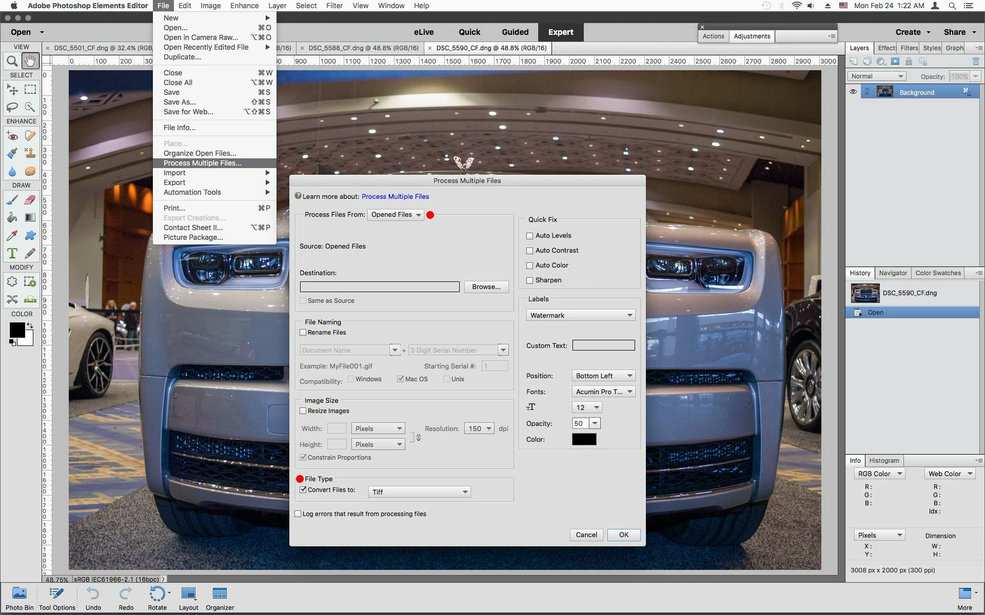Switch to the Guided mode tab
Screen dimensions: 985x615
tap(515, 32)
